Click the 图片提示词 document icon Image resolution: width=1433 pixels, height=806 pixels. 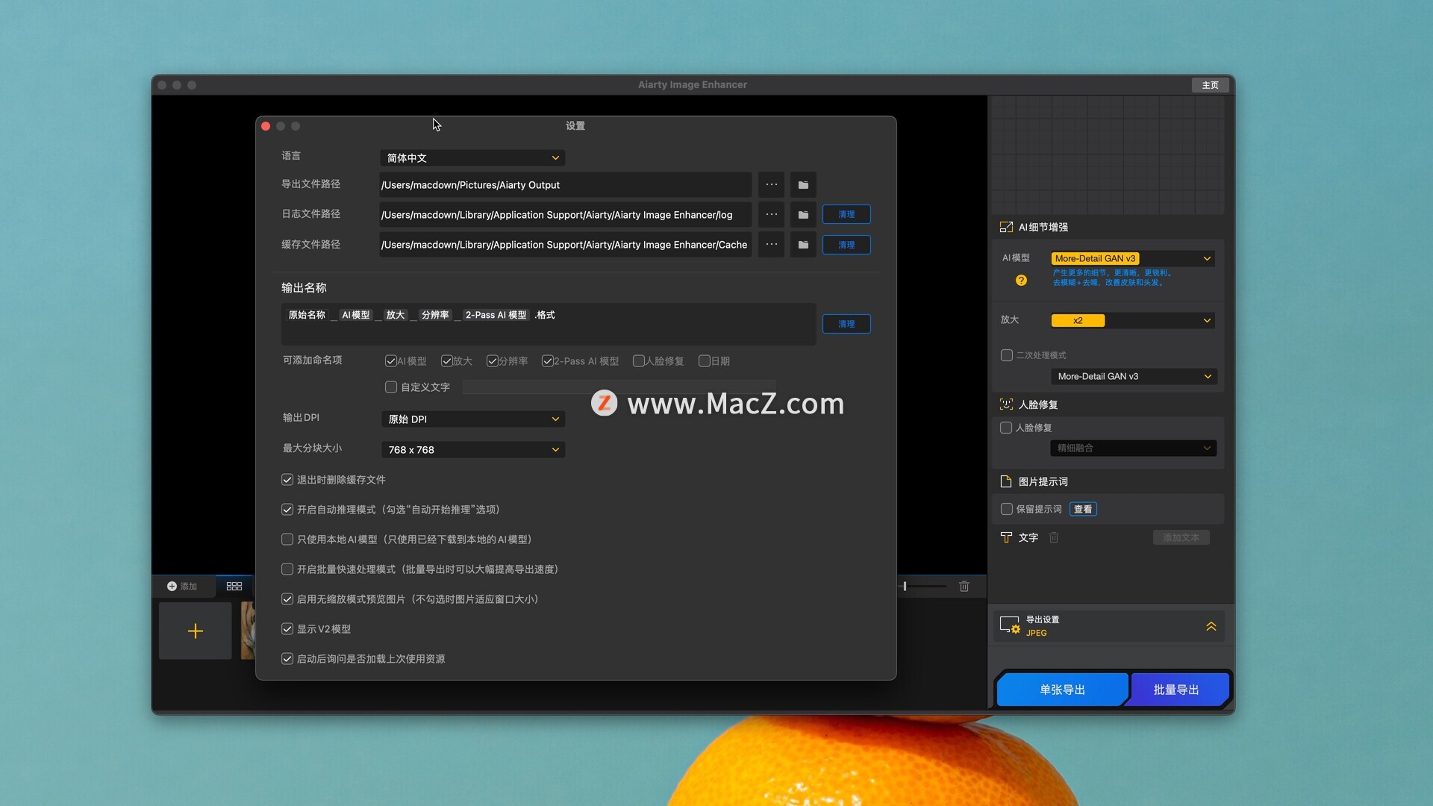point(1006,481)
